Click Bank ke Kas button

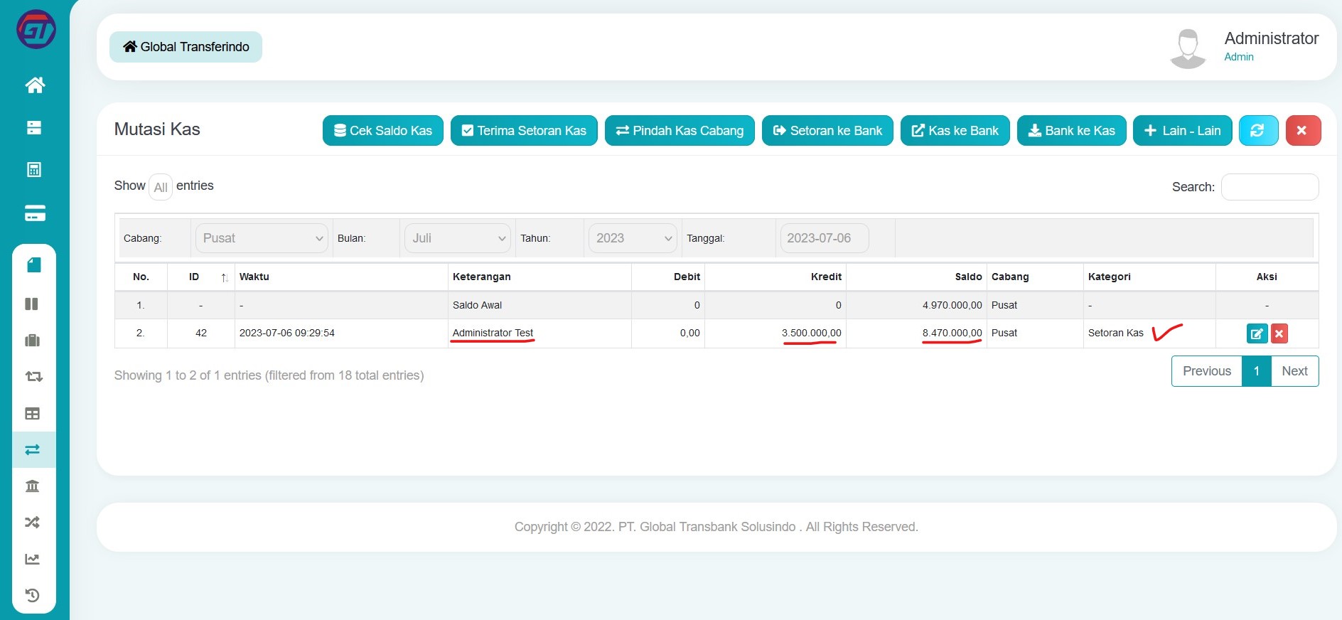pyautogui.click(x=1072, y=131)
